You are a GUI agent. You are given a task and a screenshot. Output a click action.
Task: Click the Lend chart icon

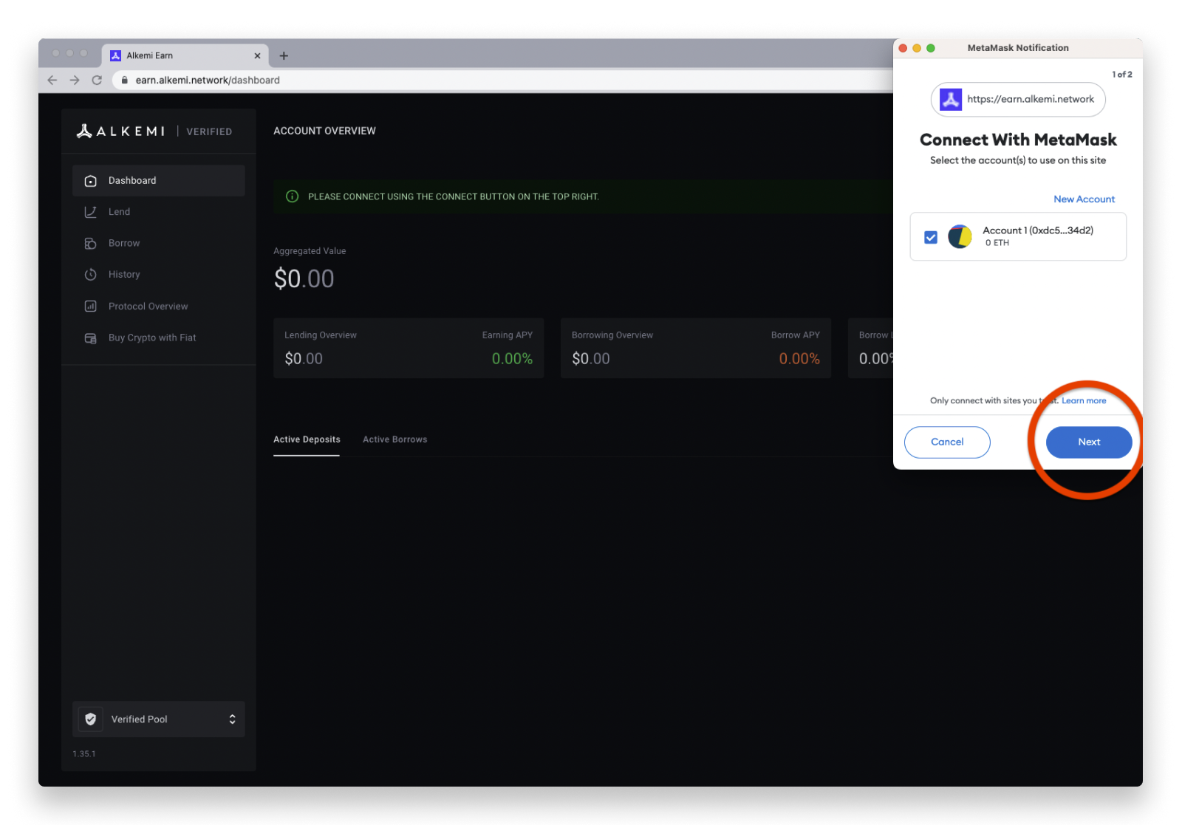(91, 212)
